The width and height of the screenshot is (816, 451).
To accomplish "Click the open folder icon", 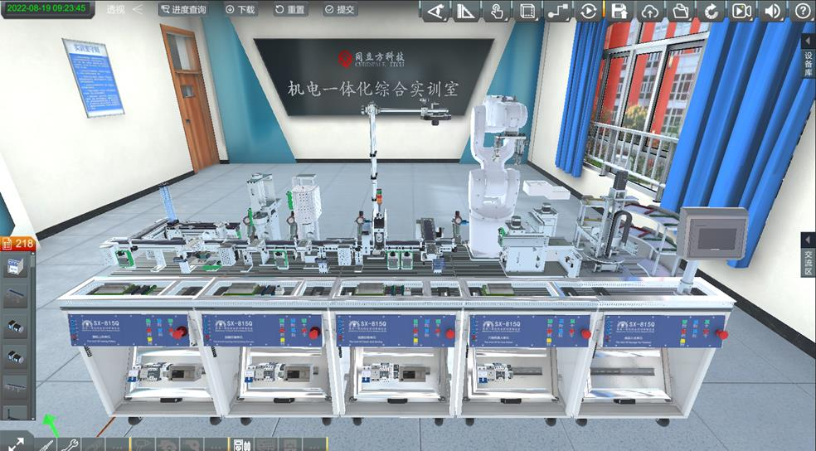I will click(680, 11).
